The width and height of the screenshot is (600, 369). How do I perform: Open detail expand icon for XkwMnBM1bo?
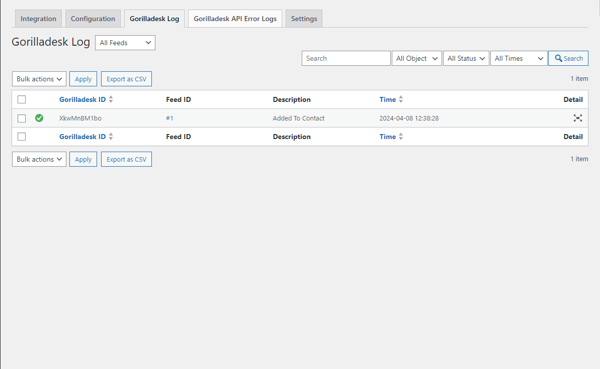577,118
